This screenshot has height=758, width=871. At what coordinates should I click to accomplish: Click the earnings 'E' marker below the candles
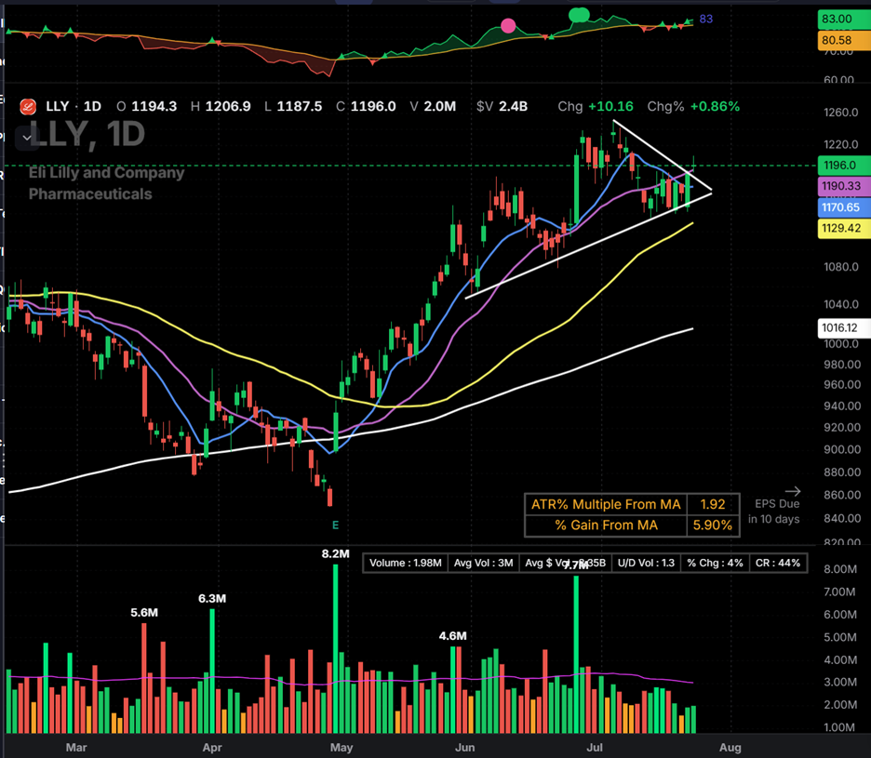pos(335,525)
